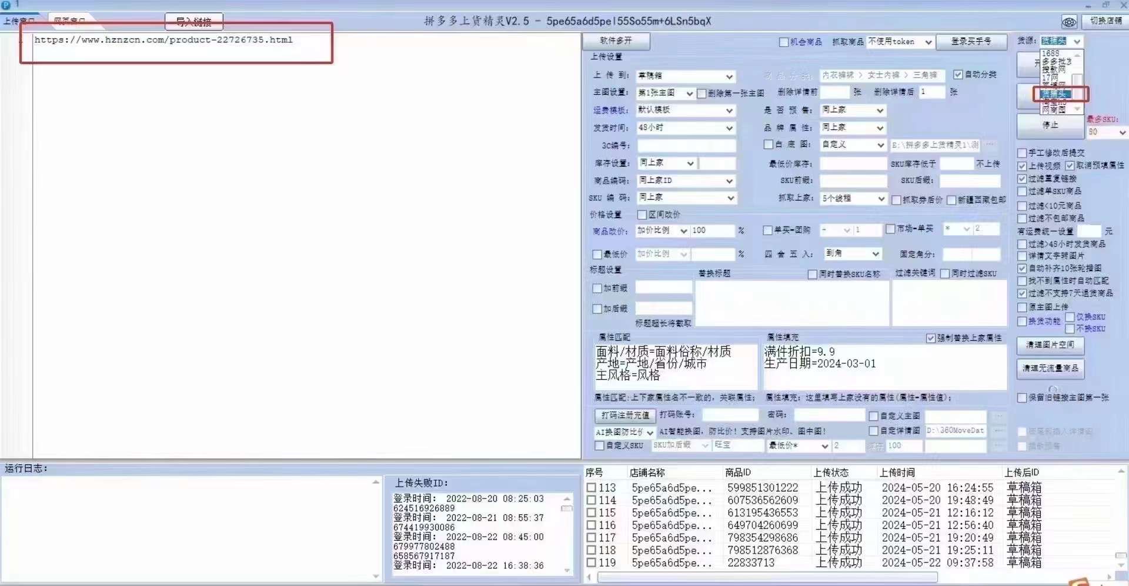Click product ID 599851301222 cell
1129x586 pixels.
(x=763, y=488)
